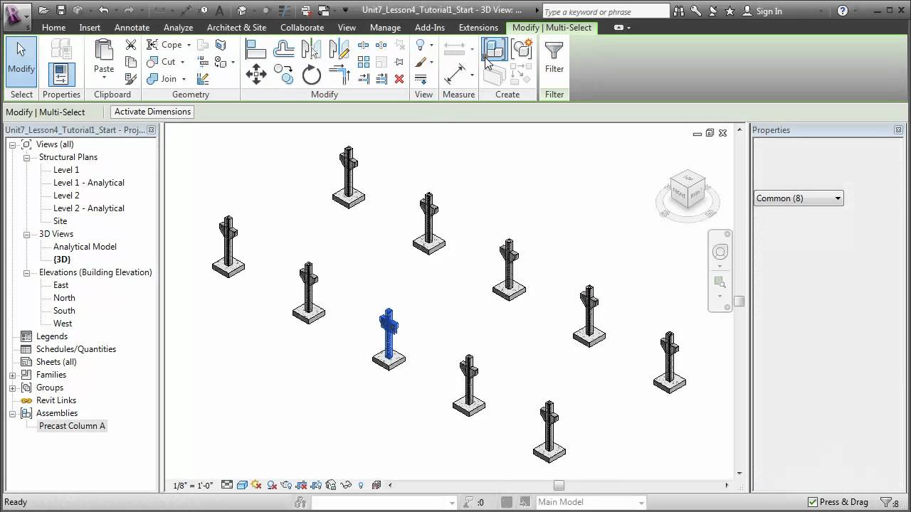The height and width of the screenshot is (512, 911).
Task: Toggle Show Crop Region in view control bar
Action: [x=316, y=485]
